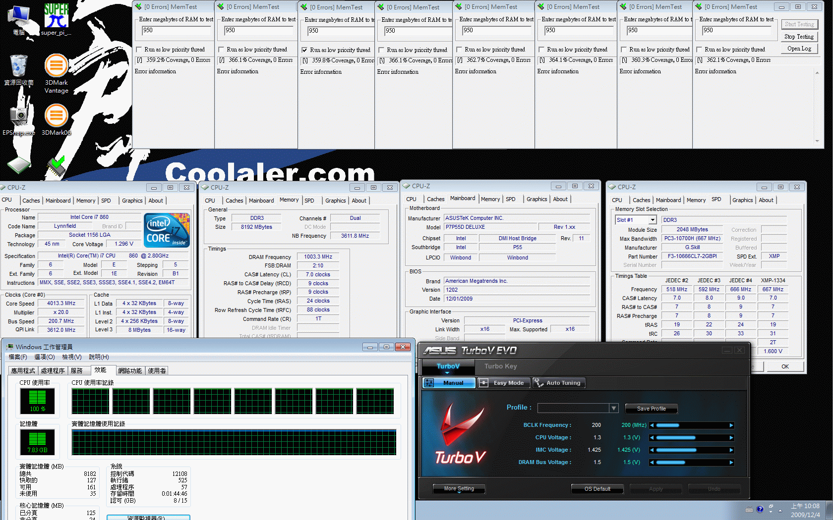The image size is (833, 520).
Task: Click the Windows Task Manager title bar icon
Action: (10, 347)
